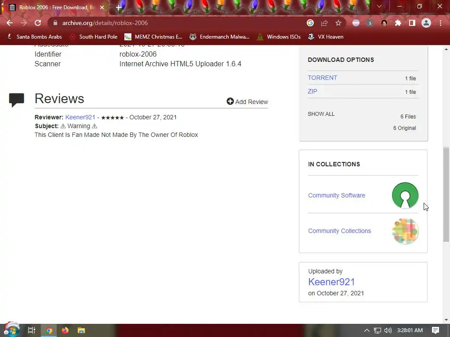Screen dimensions: 450x337
Task: Click the taskbar clock 3:28:01 AM
Action: (x=410, y=330)
